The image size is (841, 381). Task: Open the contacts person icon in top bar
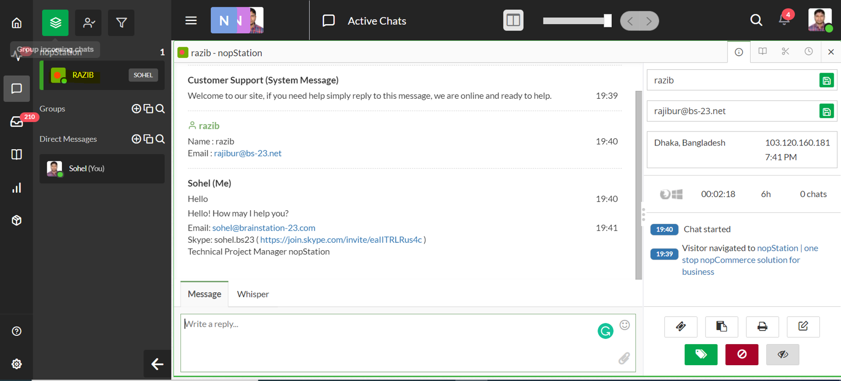pos(89,23)
